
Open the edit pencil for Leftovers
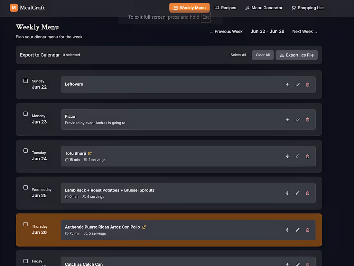coord(297,84)
